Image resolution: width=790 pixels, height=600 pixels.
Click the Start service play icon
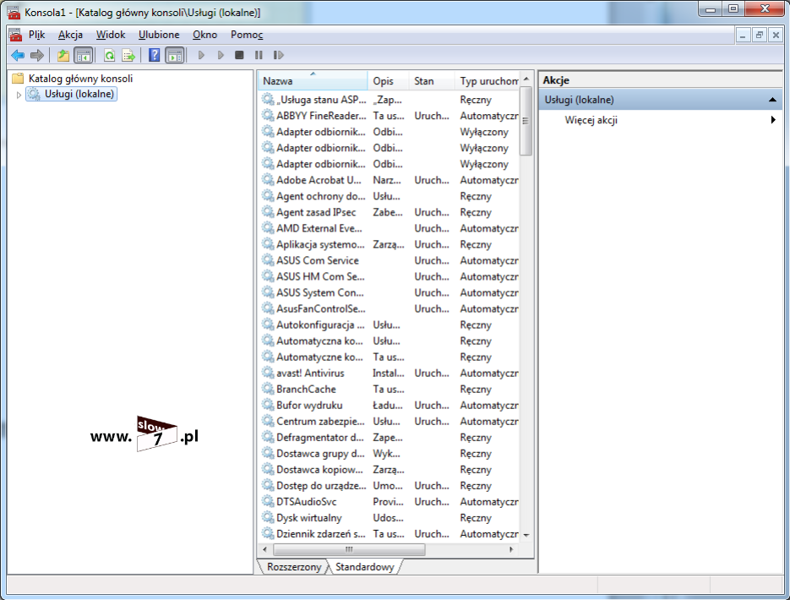[x=202, y=55]
